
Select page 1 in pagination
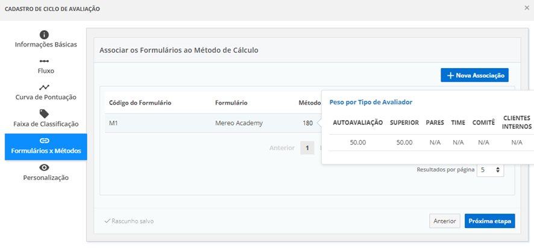point(307,147)
